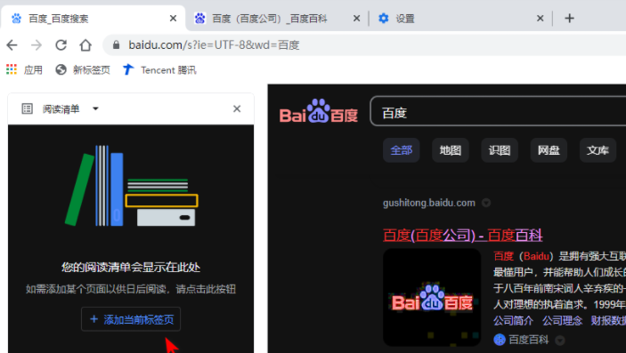Image resolution: width=626 pixels, height=353 pixels.
Task: Open 百度(百度公司) - 百度百科 result link
Action: (x=463, y=236)
